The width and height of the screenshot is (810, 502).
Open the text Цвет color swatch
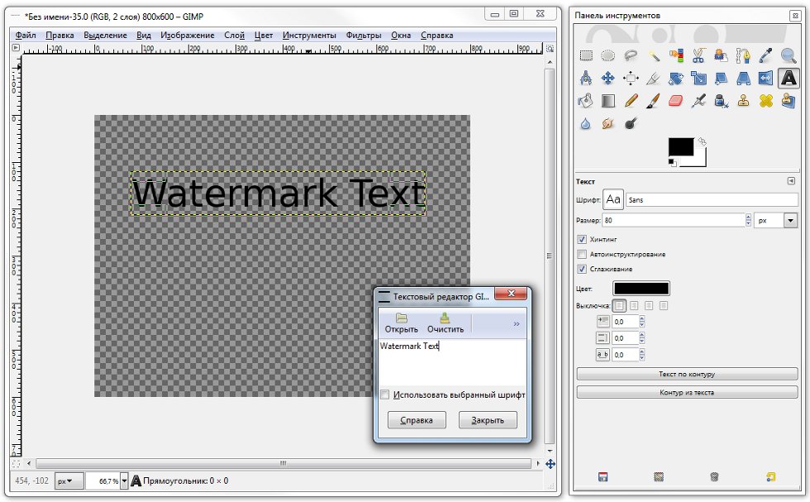pyautogui.click(x=641, y=288)
